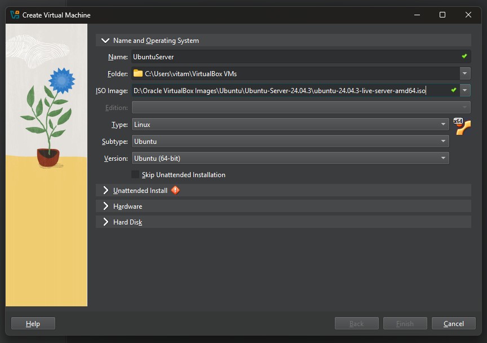Screen dimensions: 487x343
Task: Expand the Hardware section
Action: coord(105,206)
